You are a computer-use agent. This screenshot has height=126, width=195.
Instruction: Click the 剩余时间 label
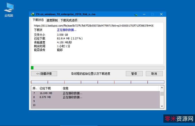39,46
